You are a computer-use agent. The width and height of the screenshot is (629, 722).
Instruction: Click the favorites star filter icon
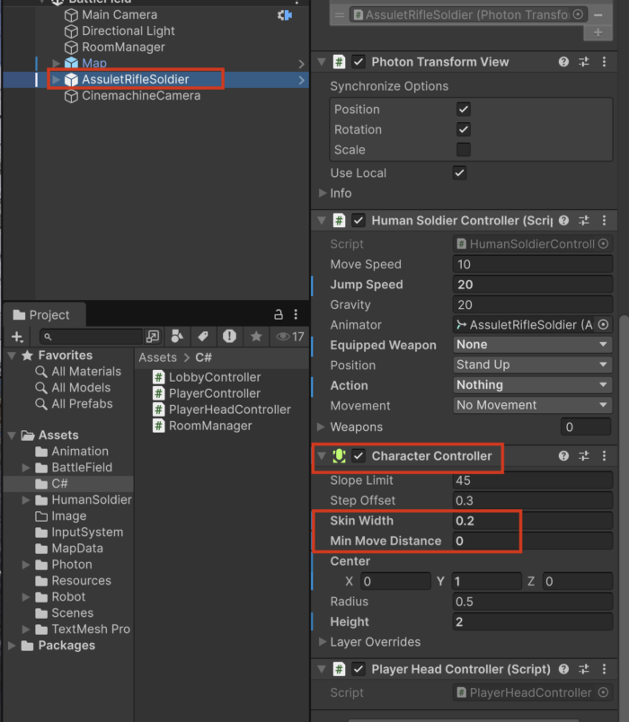click(256, 336)
